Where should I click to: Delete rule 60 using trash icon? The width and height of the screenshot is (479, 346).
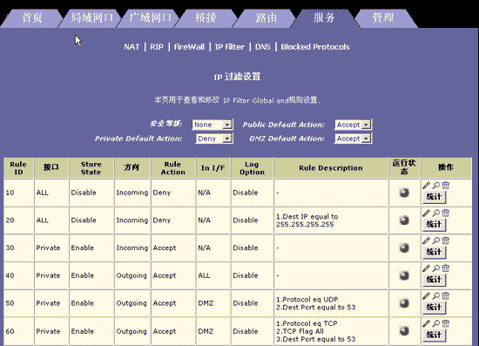click(x=446, y=323)
